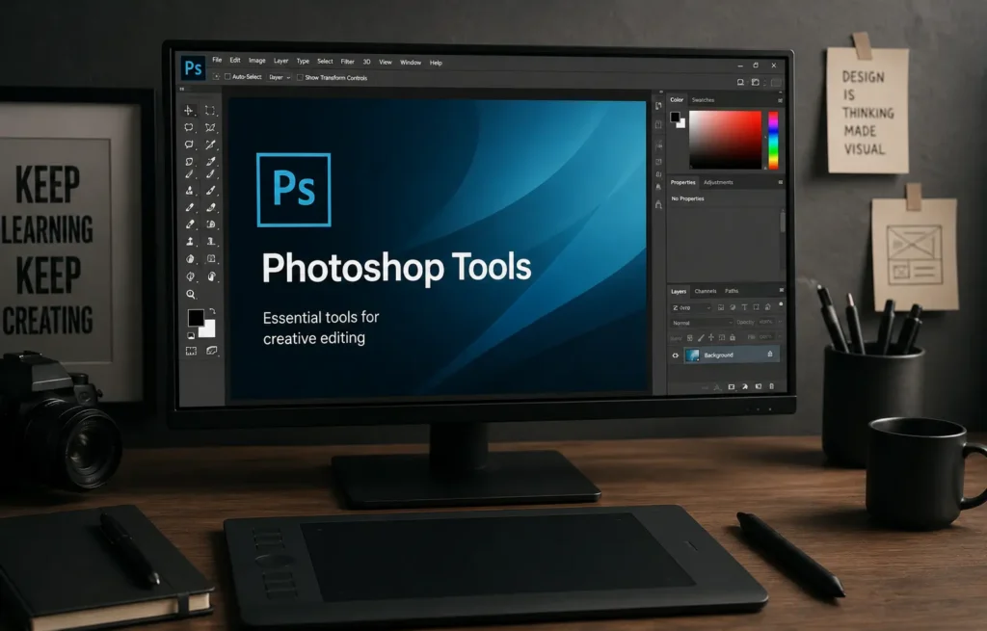Hide the Background layer via eye icon
This screenshot has height=631, width=987.
[676, 355]
